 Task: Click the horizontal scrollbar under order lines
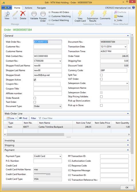(x=67, y=134)
